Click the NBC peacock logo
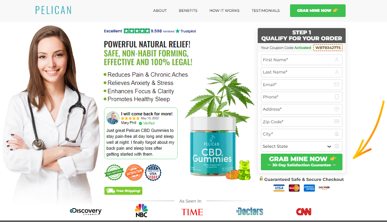Screen dimensions: 387x222 (141, 211)
